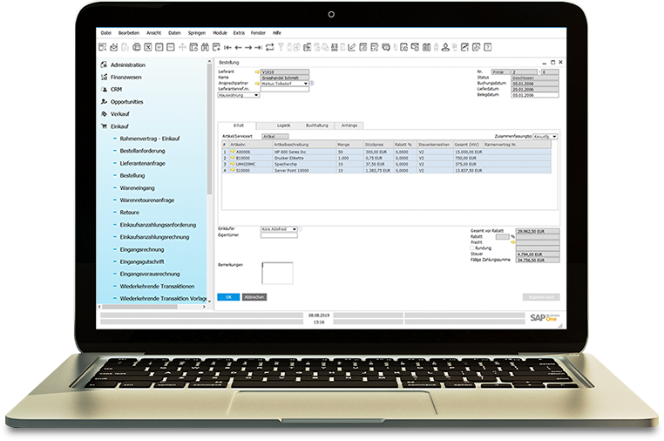
Task: Open the Module menu
Action: (x=220, y=32)
